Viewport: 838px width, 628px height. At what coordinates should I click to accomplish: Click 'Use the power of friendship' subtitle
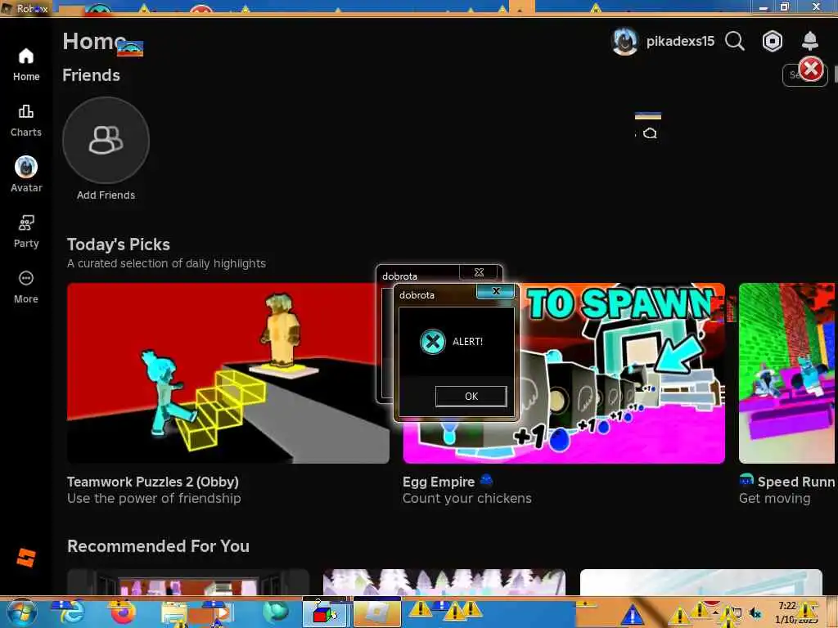coord(154,498)
